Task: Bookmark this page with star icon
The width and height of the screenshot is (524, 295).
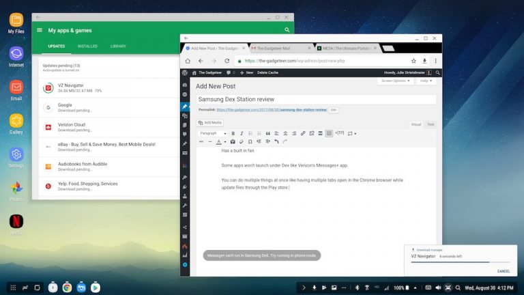Action: [x=413, y=61]
